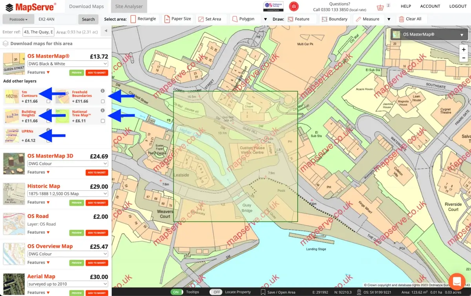This screenshot has width=471, height=296.
Task: Add OS MasterMap to basket
Action: (97, 73)
